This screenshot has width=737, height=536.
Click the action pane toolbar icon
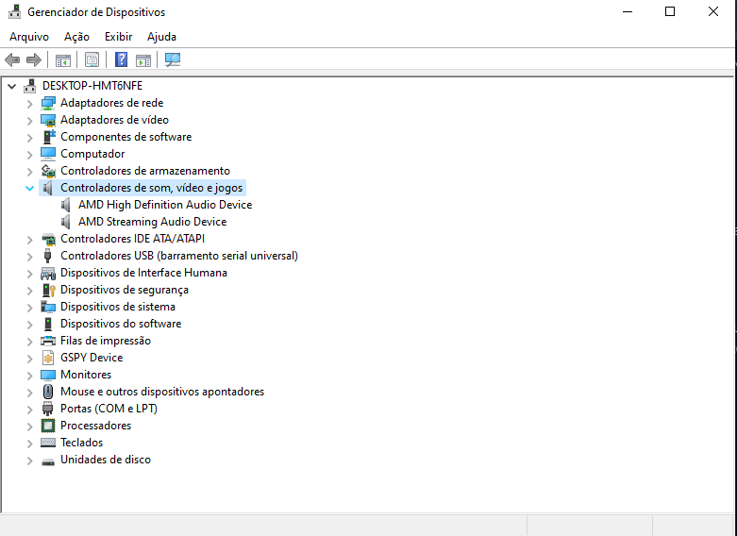pyautogui.click(x=143, y=60)
